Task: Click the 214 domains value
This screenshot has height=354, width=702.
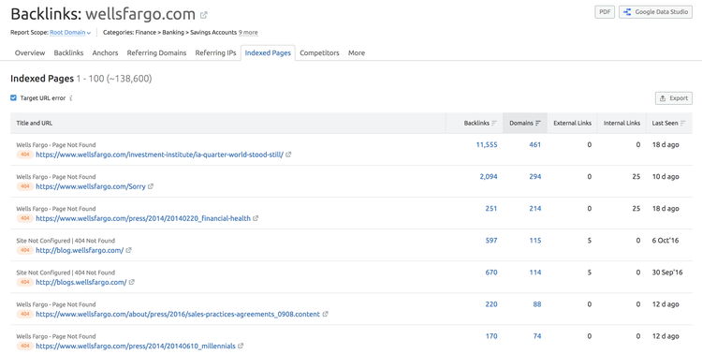Action: 534,208
